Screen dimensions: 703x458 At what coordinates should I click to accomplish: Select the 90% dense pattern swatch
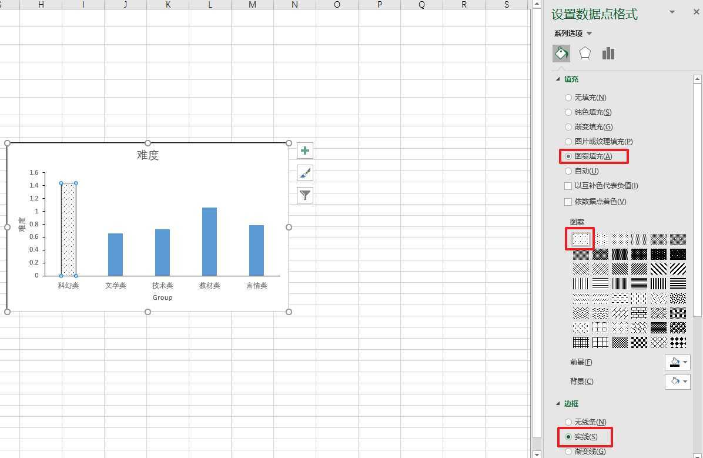tap(678, 255)
